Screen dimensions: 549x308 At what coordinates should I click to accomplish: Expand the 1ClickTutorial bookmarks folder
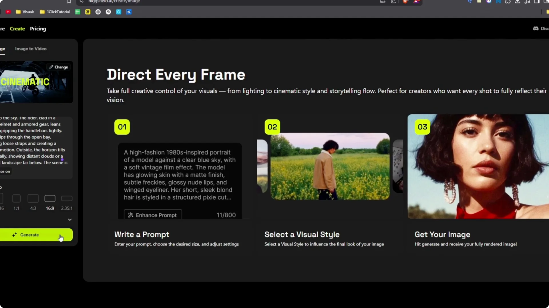(54, 12)
